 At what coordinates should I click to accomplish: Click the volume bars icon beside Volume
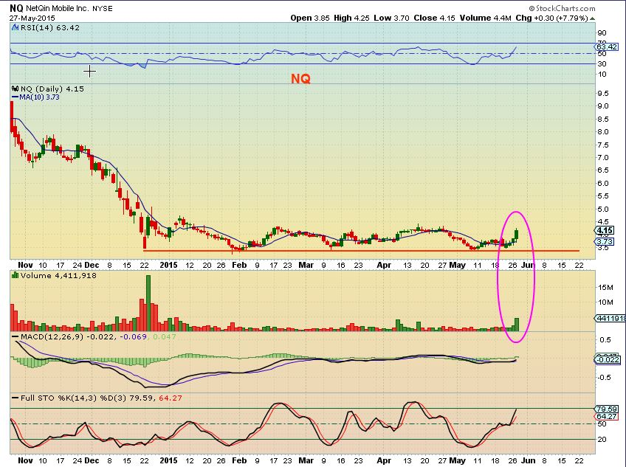click(x=16, y=275)
